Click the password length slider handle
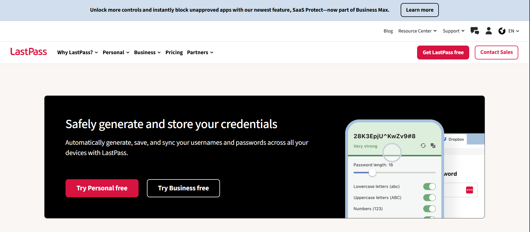Screen dimensions: 530x232 (x=372, y=173)
